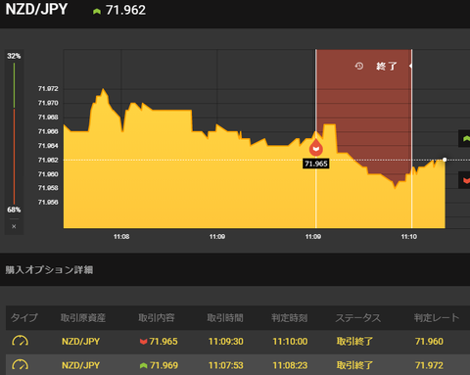
Task: Click the sentiment bar showing 32% and 68%
Action: point(14,133)
